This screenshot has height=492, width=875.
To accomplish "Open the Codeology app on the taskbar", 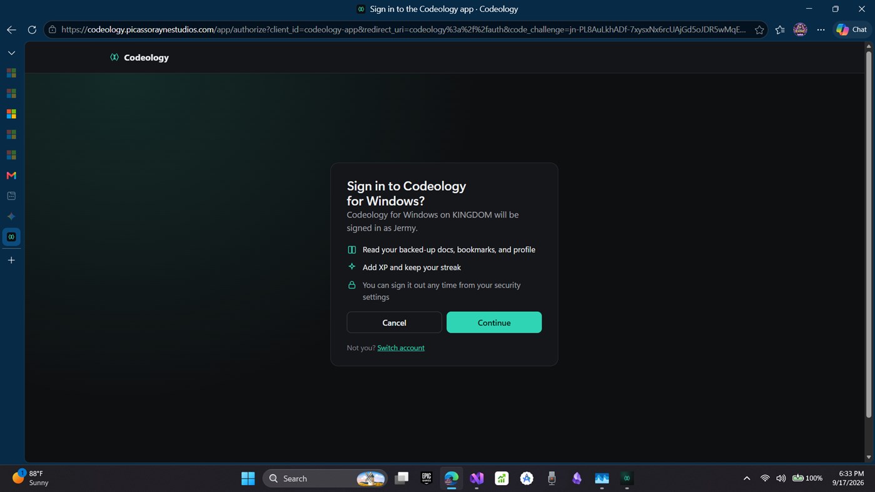I will click(627, 478).
